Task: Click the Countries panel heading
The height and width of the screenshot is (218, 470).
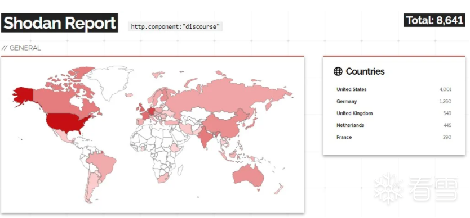Action: pyautogui.click(x=365, y=71)
